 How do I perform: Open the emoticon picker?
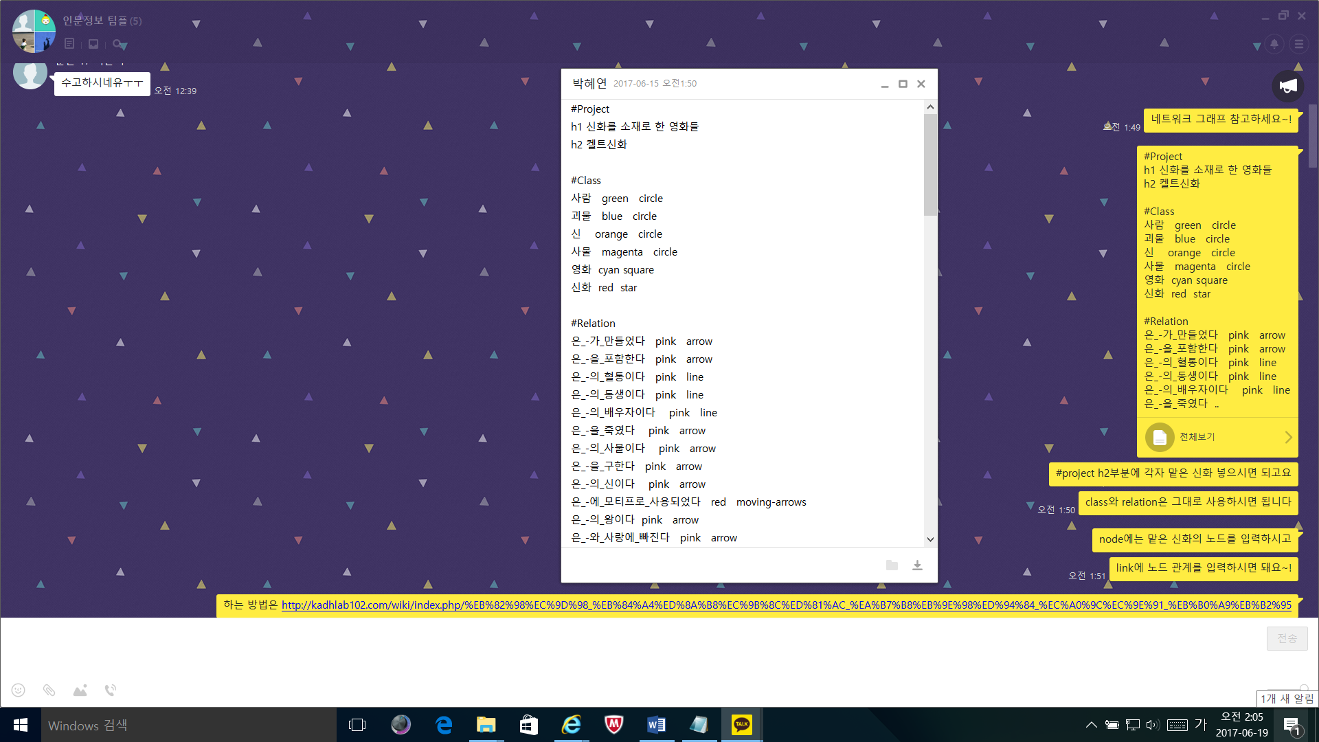click(19, 690)
